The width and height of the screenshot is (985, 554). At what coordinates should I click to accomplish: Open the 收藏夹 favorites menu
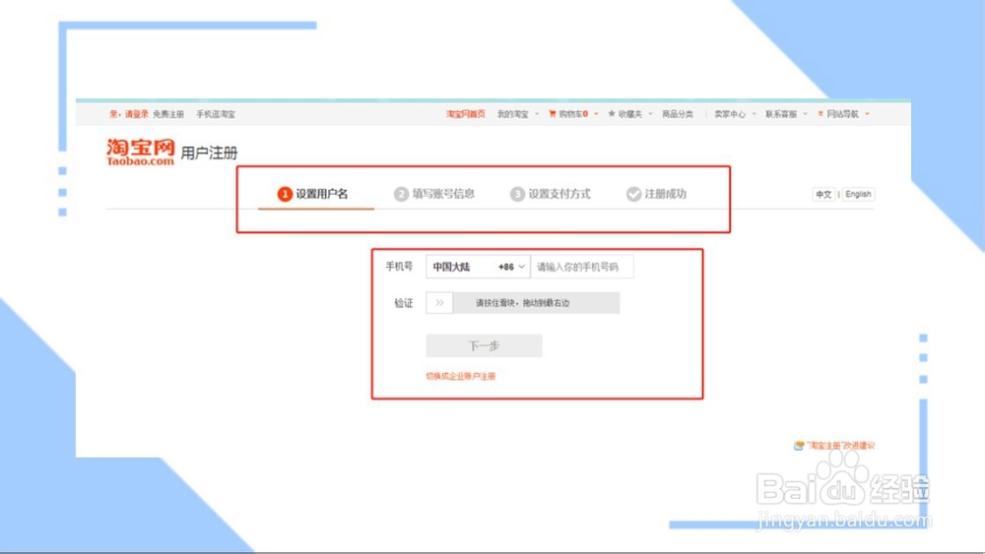coord(630,114)
